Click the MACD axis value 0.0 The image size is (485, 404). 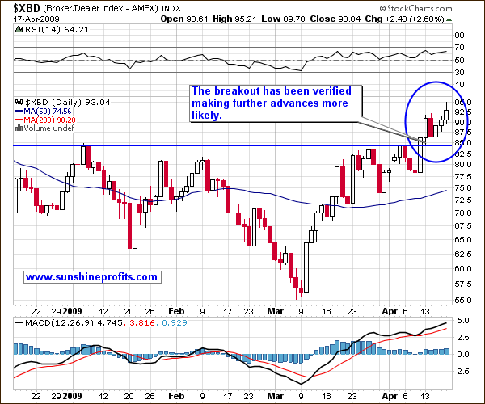tap(462, 354)
